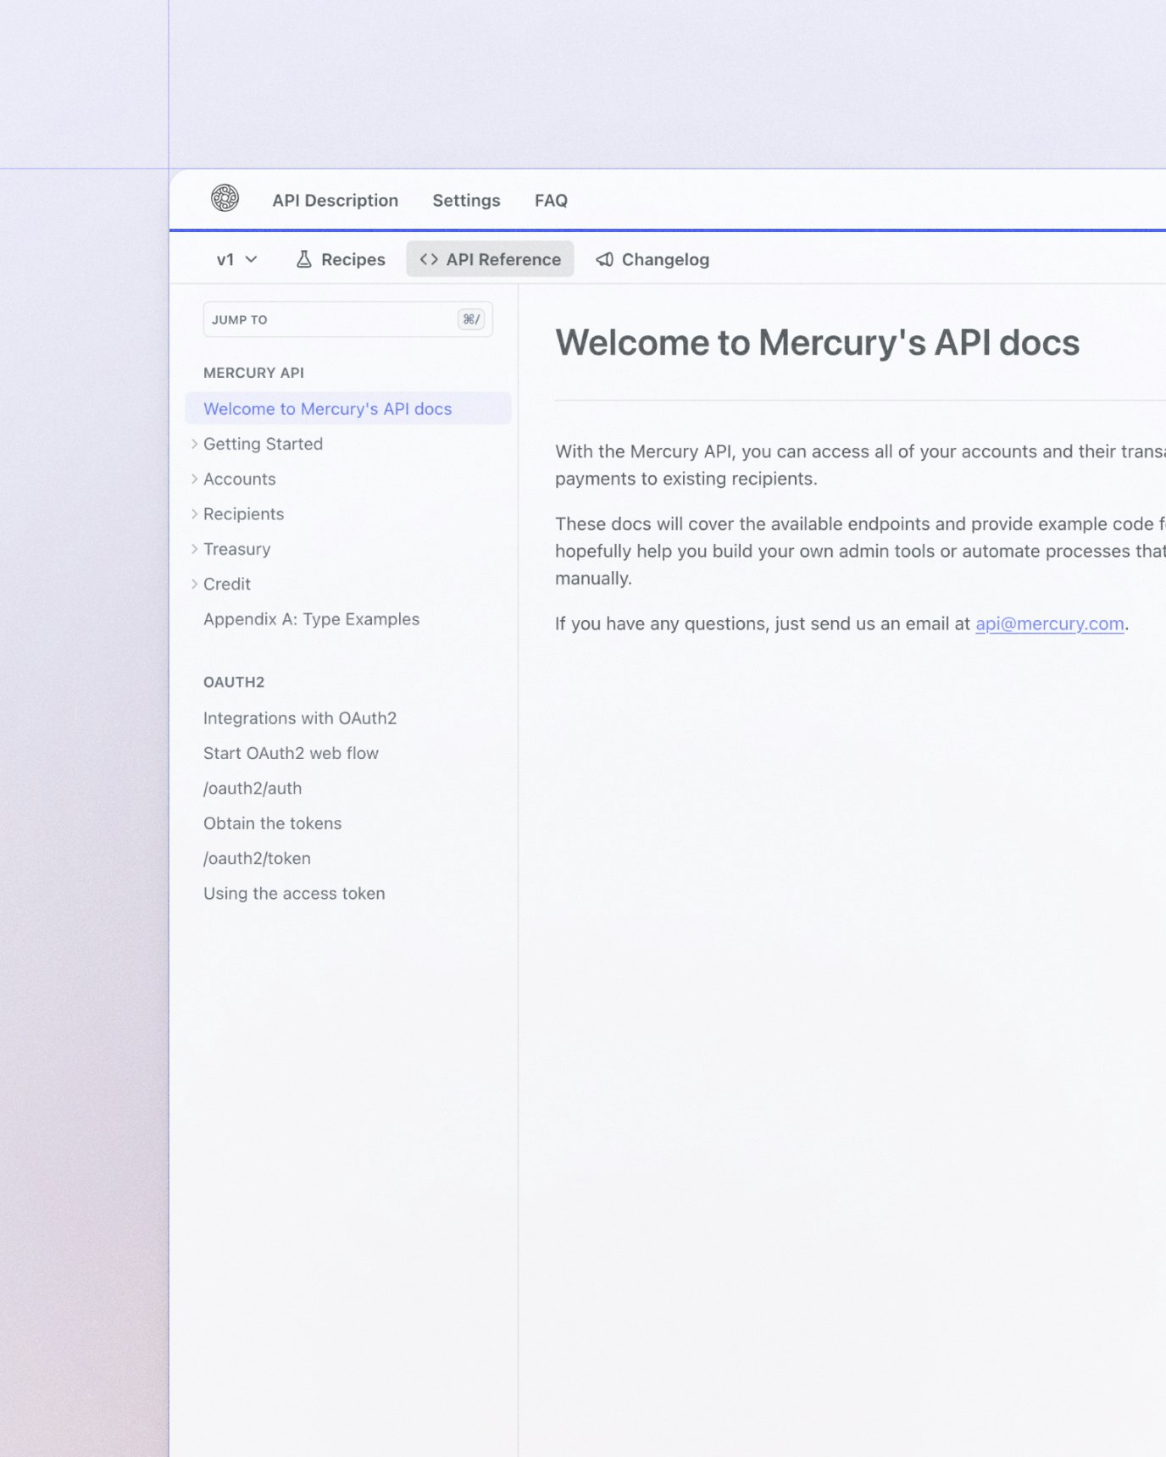Expand the Getting Started section
This screenshot has height=1457, width=1166.
pos(195,444)
